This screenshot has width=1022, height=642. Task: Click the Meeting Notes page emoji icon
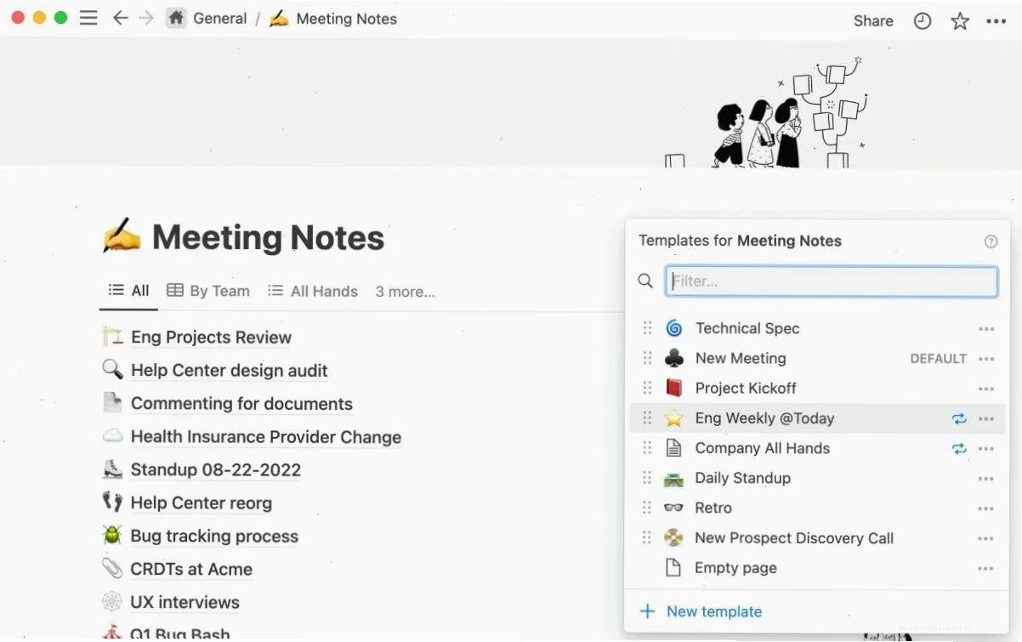coord(122,237)
